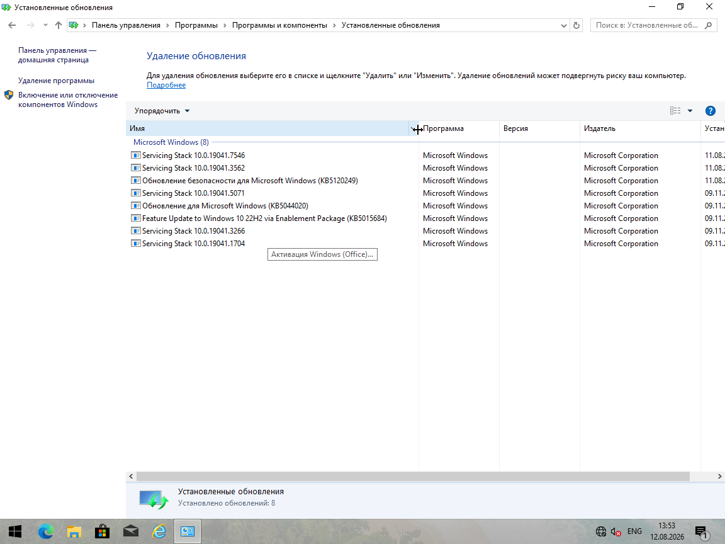Sort by the Издатель column header
Image resolution: width=725 pixels, height=544 pixels.
tap(640, 128)
